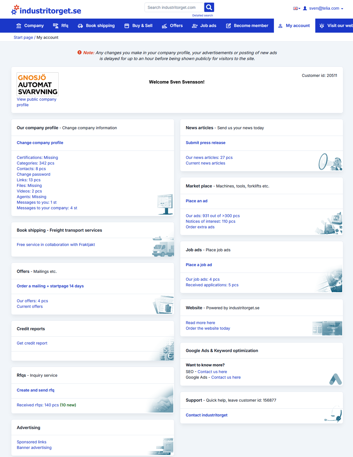The width and height of the screenshot is (353, 457).
Task: Click into the Search industritorget.com field
Action: tap(173, 7)
